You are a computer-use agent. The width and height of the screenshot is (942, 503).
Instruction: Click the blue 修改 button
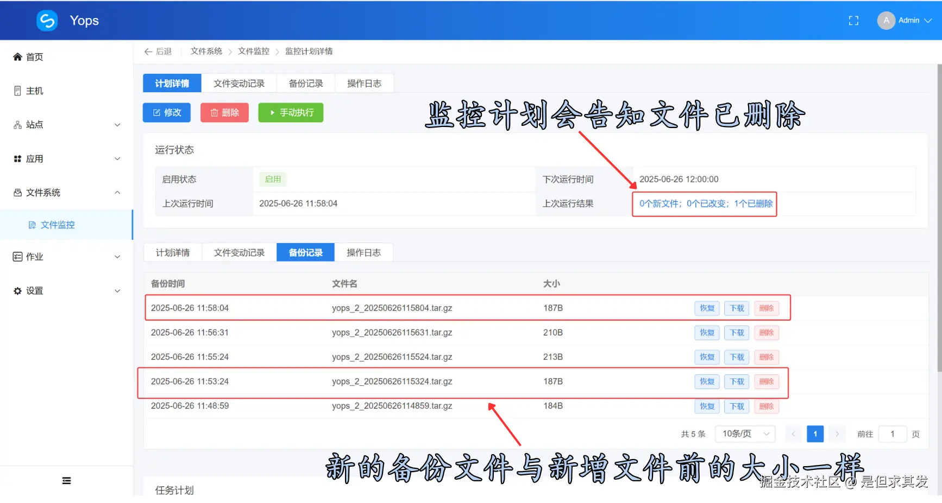(x=167, y=112)
